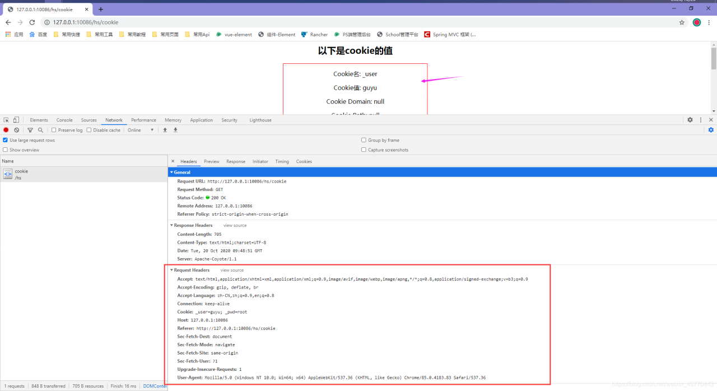This screenshot has width=717, height=391.
Task: Open network search with the magnifier icon
Action: pyautogui.click(x=40, y=130)
